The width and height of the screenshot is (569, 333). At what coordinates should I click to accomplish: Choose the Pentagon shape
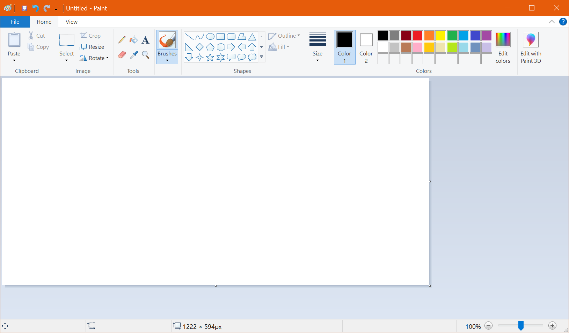click(210, 47)
